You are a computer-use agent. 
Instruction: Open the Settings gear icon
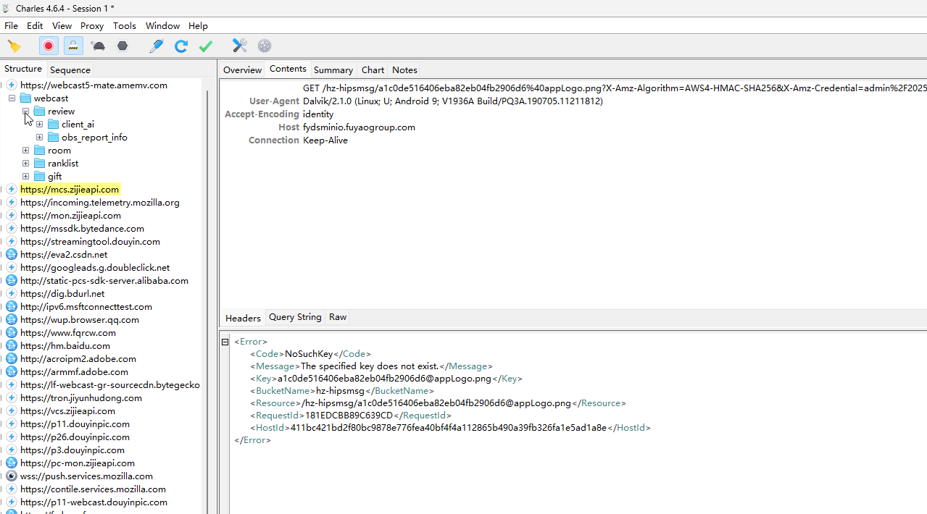(x=265, y=46)
